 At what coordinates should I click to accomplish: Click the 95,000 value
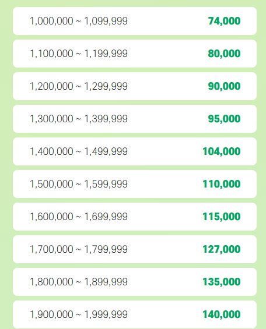(x=224, y=119)
